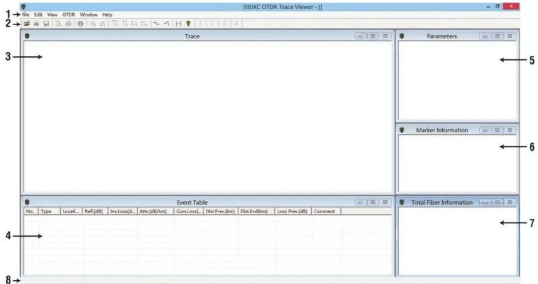Open the File menu
Viewport: 538px width, 284px height.
tap(26, 15)
